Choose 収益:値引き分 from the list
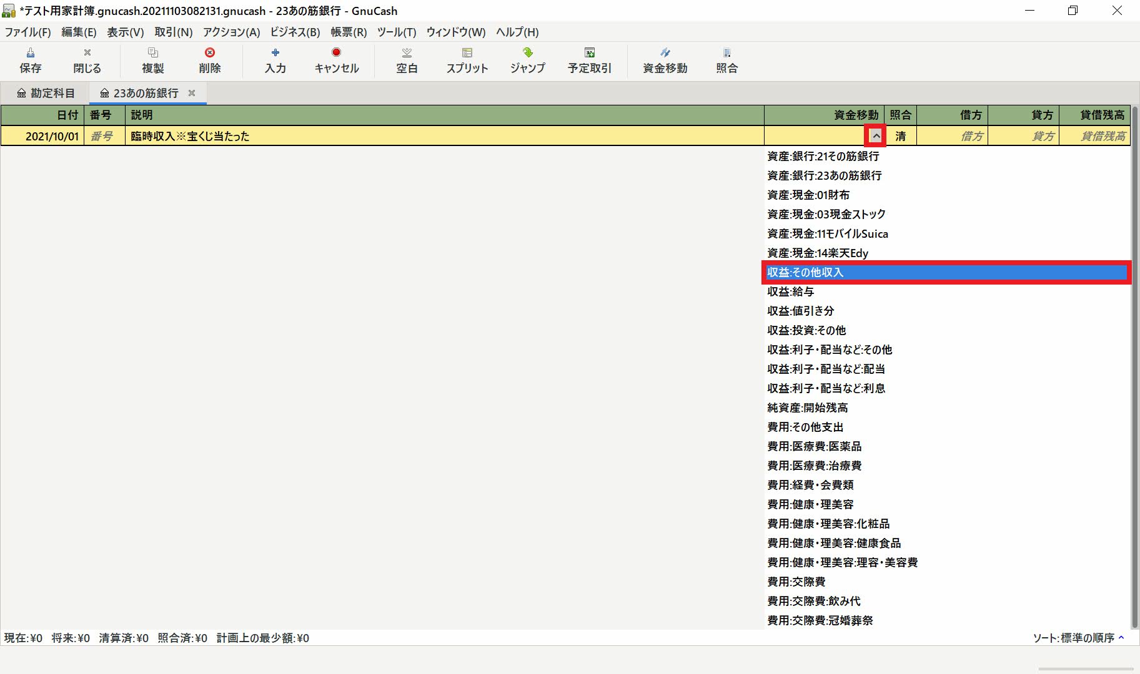 coord(947,311)
